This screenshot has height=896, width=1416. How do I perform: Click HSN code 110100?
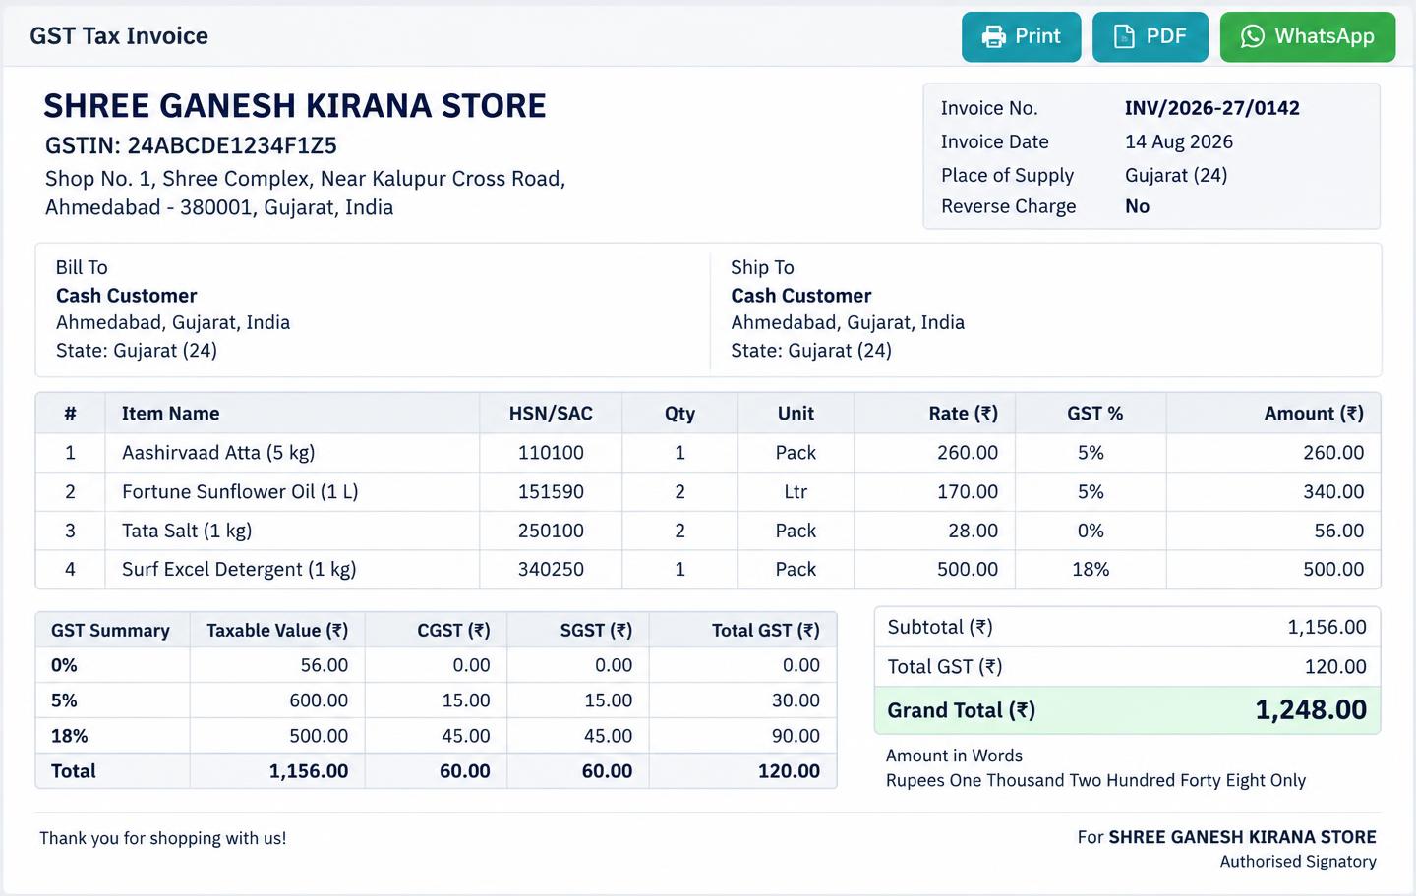pyautogui.click(x=551, y=453)
